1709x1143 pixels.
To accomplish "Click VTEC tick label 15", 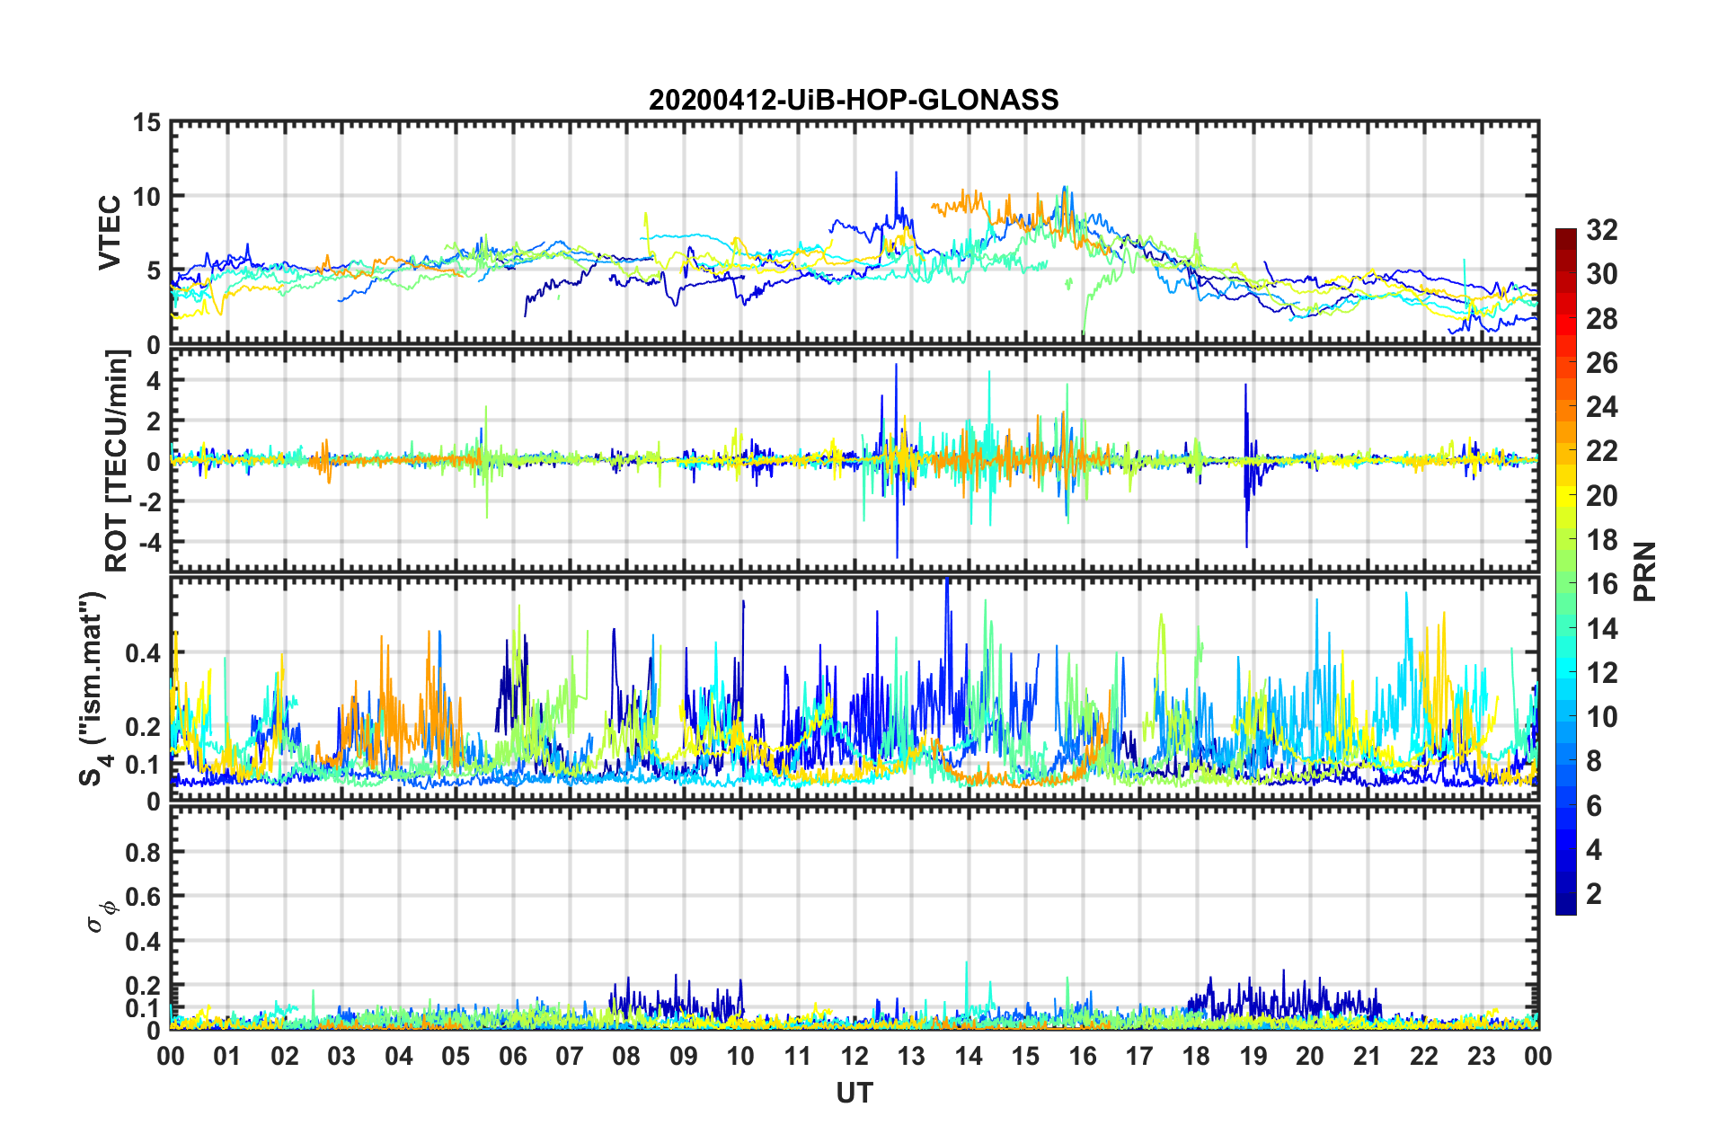I will 147,122.
